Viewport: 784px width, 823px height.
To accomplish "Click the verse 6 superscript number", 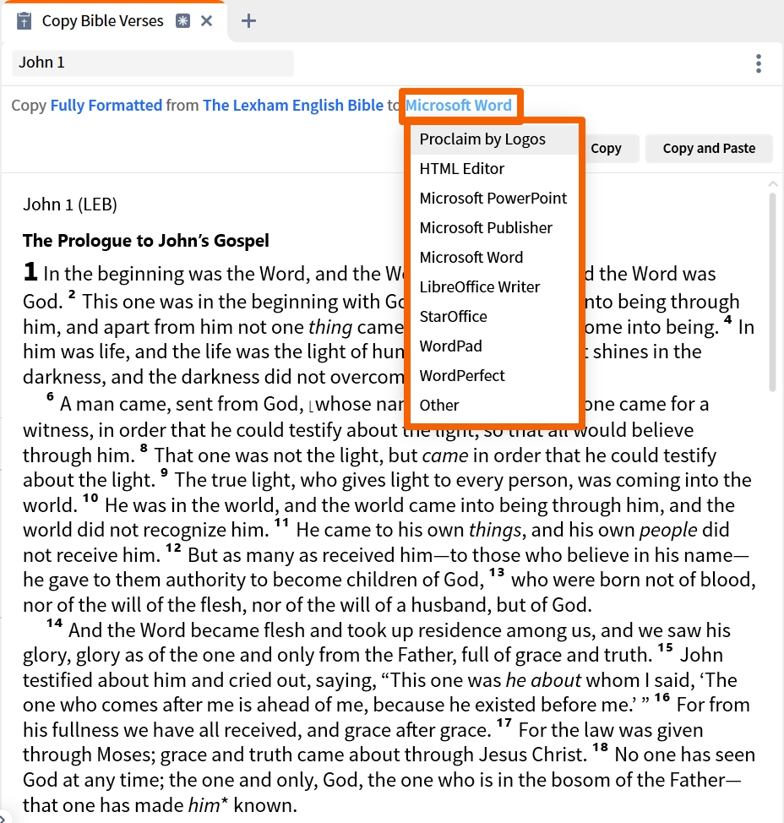I will pos(50,396).
